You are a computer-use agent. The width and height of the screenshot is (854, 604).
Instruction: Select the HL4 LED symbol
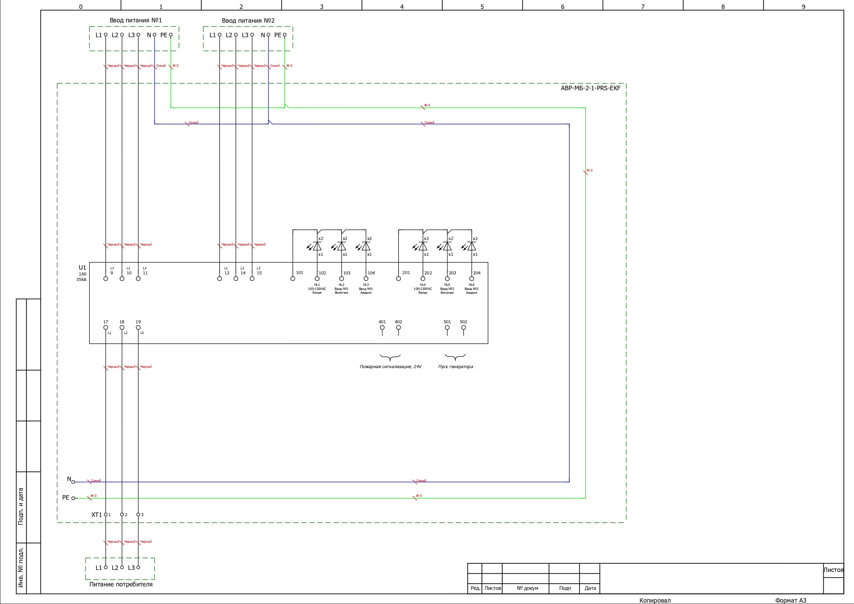(x=423, y=246)
